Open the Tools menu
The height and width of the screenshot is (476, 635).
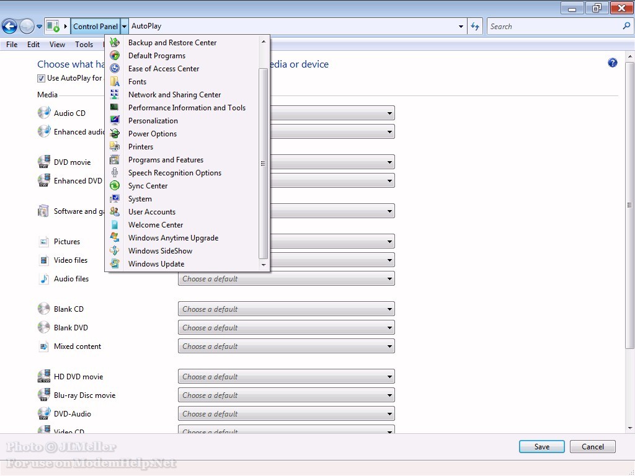tap(84, 45)
